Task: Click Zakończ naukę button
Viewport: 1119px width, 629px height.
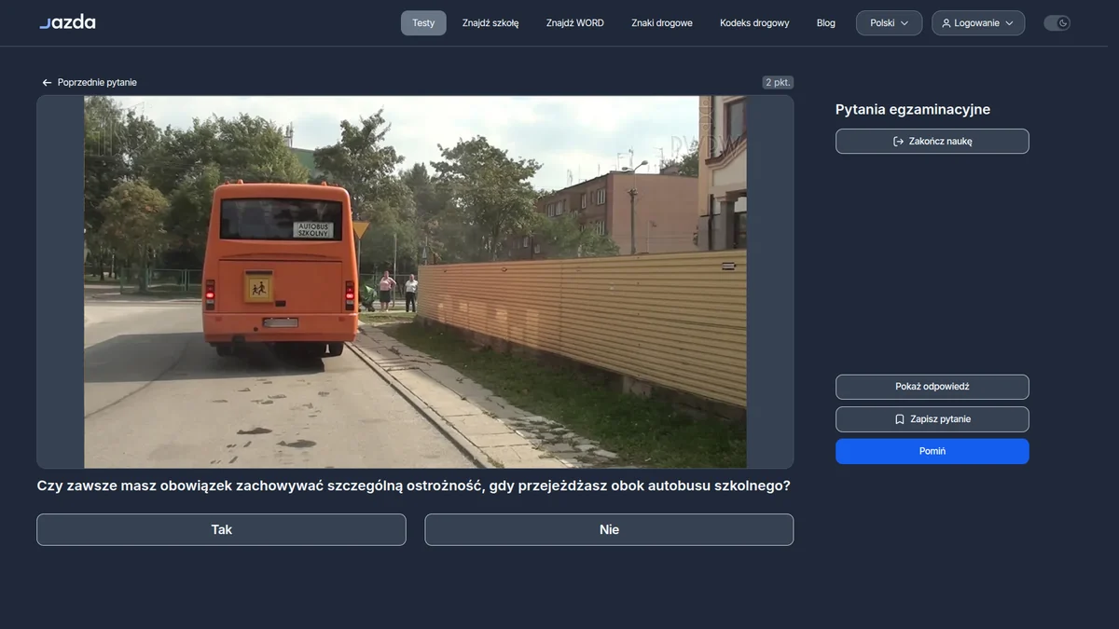Action: (932, 142)
